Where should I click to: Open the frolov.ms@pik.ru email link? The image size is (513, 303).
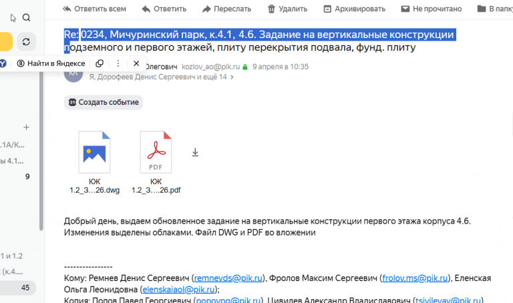pos(415,278)
